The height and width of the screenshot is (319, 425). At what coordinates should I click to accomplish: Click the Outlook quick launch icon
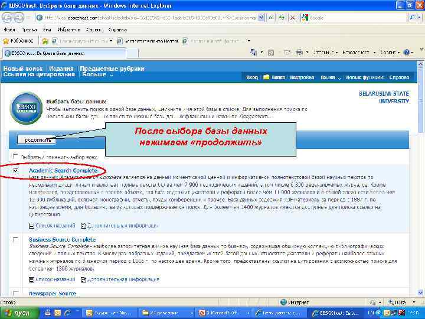(x=57, y=313)
